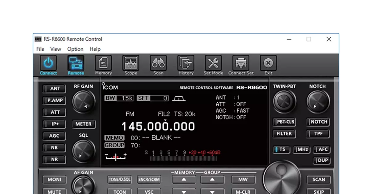Open the File menu
Viewport: 370px width, 194px height.
tap(40, 49)
